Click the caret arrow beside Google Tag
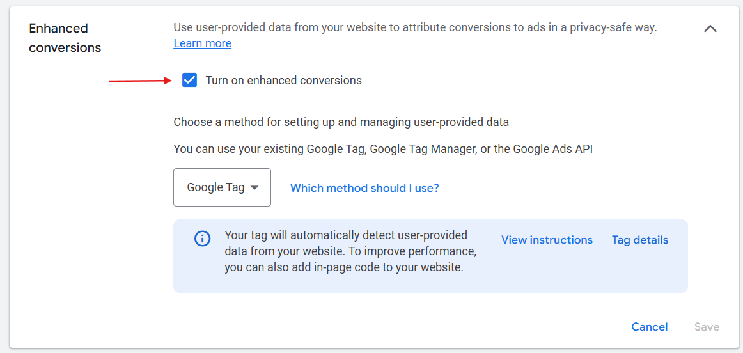Viewport: 743px width, 353px height. coord(254,187)
